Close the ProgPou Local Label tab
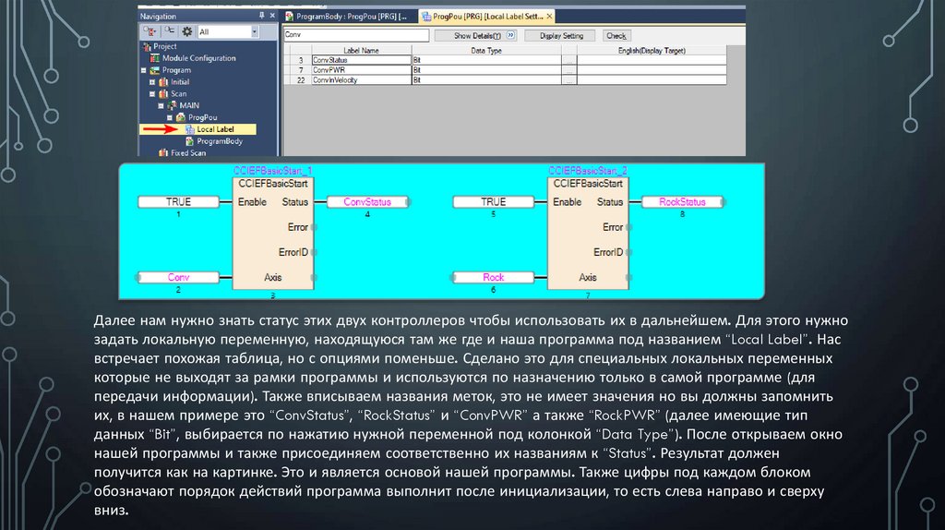Viewport: 945px width, 530px height. pyautogui.click(x=549, y=17)
